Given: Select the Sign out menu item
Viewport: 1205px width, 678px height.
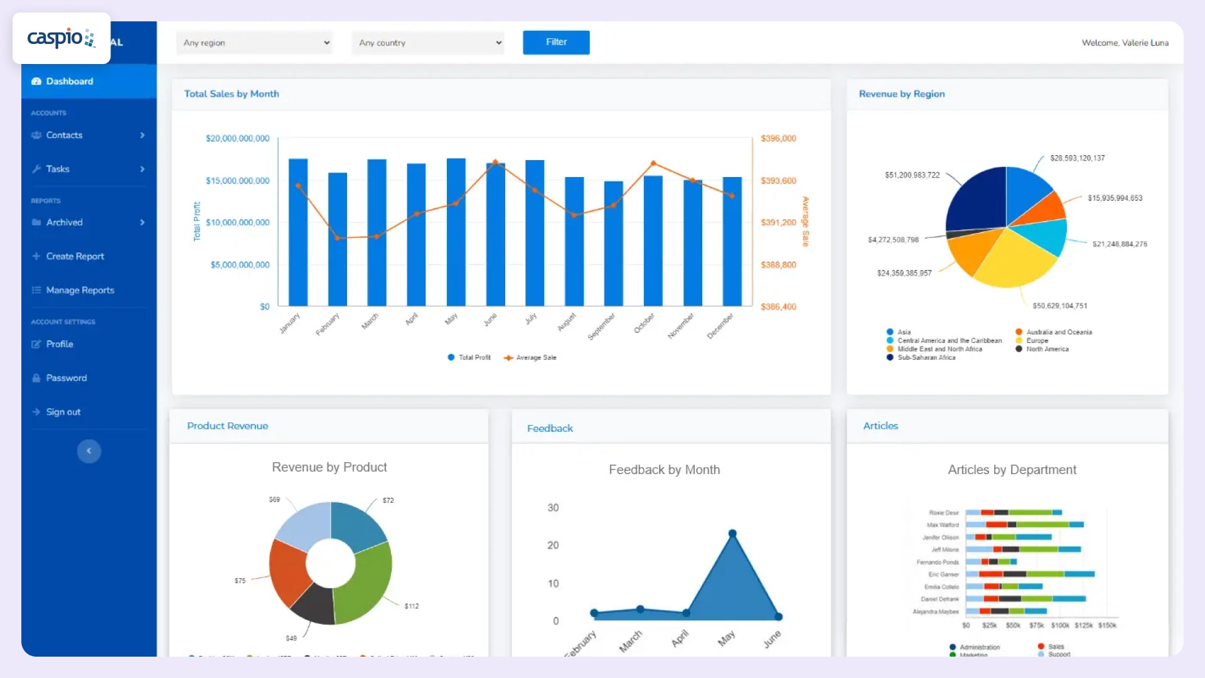Looking at the screenshot, I should [63, 412].
